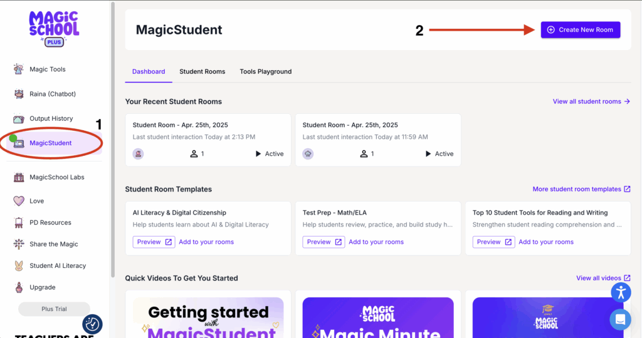This screenshot has height=338, width=642.
Task: Click arrow next to View all student rooms
Action: click(627, 101)
